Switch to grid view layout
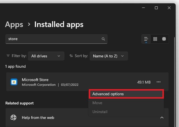 (155, 39)
